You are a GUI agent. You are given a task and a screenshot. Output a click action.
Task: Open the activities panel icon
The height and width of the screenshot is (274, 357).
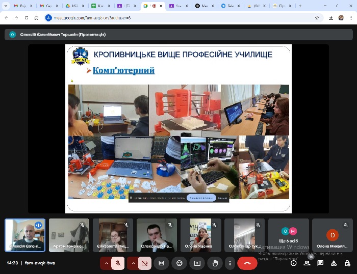click(334, 263)
